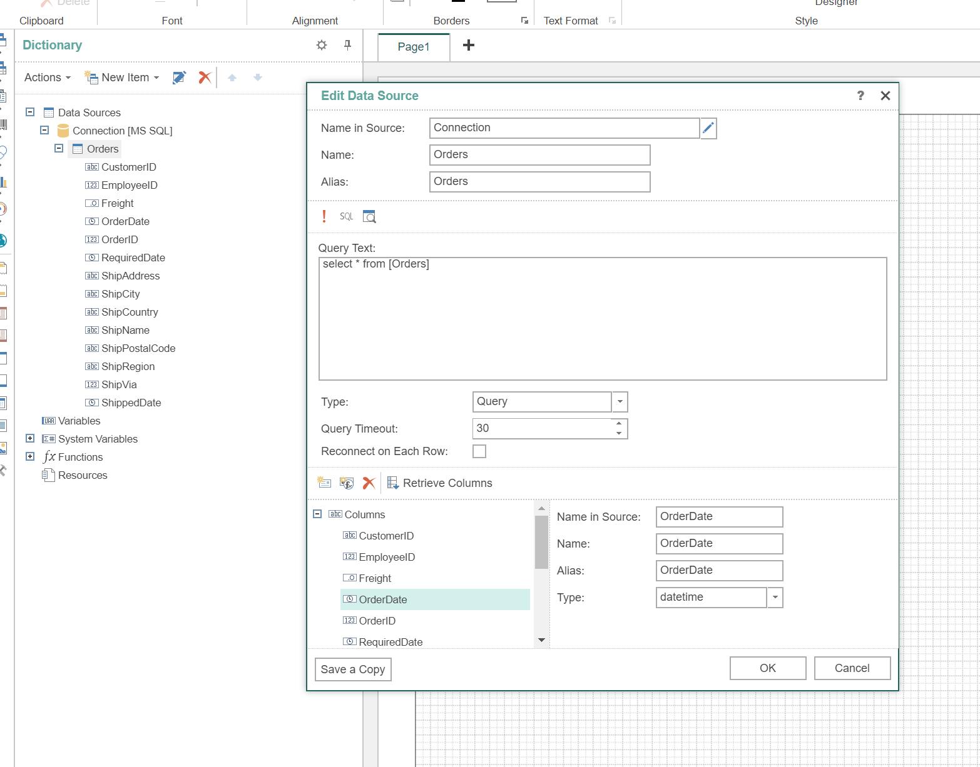The height and width of the screenshot is (767, 980).
Task: Click the Save a Copy button
Action: pyautogui.click(x=353, y=669)
